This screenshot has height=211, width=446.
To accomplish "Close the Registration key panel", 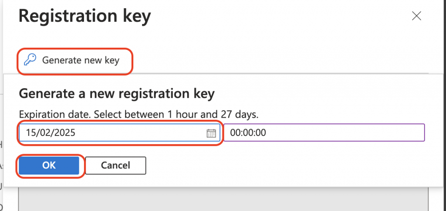I will pos(416,16).
